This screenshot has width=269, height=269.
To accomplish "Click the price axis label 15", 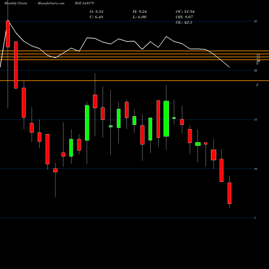I will tap(256, 119).
